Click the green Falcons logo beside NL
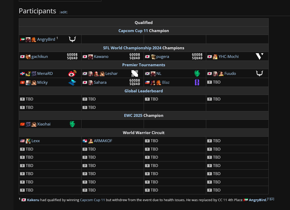Image resolution: width=290 pixels, height=210 pixels. pyautogui.click(x=197, y=73)
